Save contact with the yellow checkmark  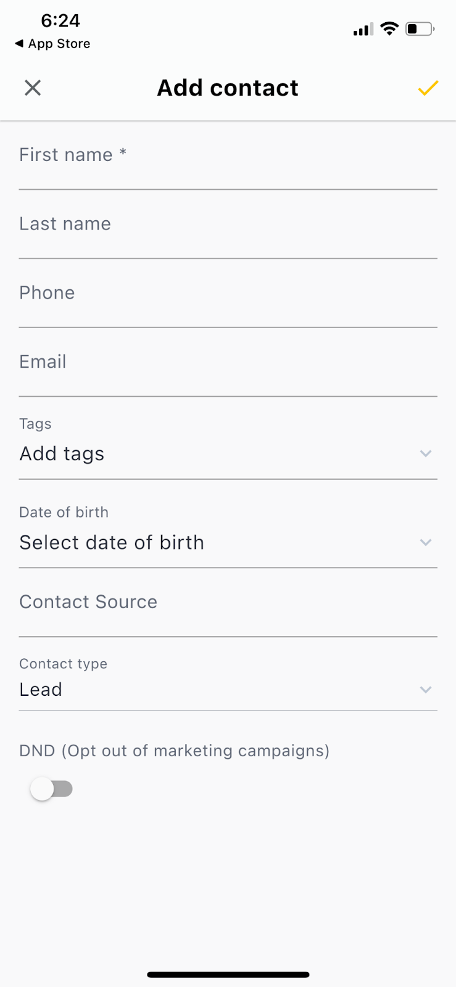(x=428, y=88)
